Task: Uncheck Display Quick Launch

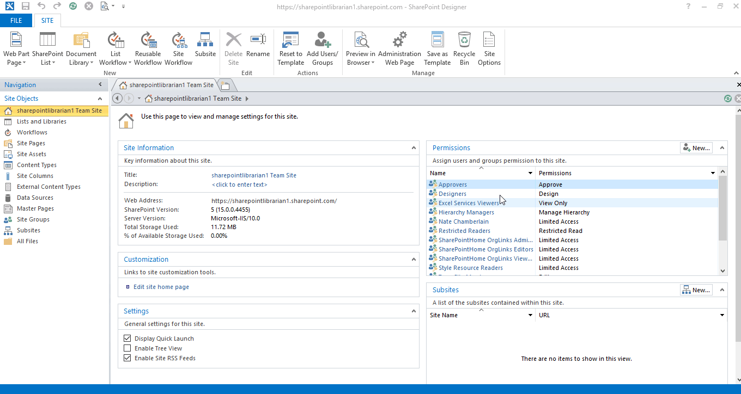Action: (x=127, y=338)
